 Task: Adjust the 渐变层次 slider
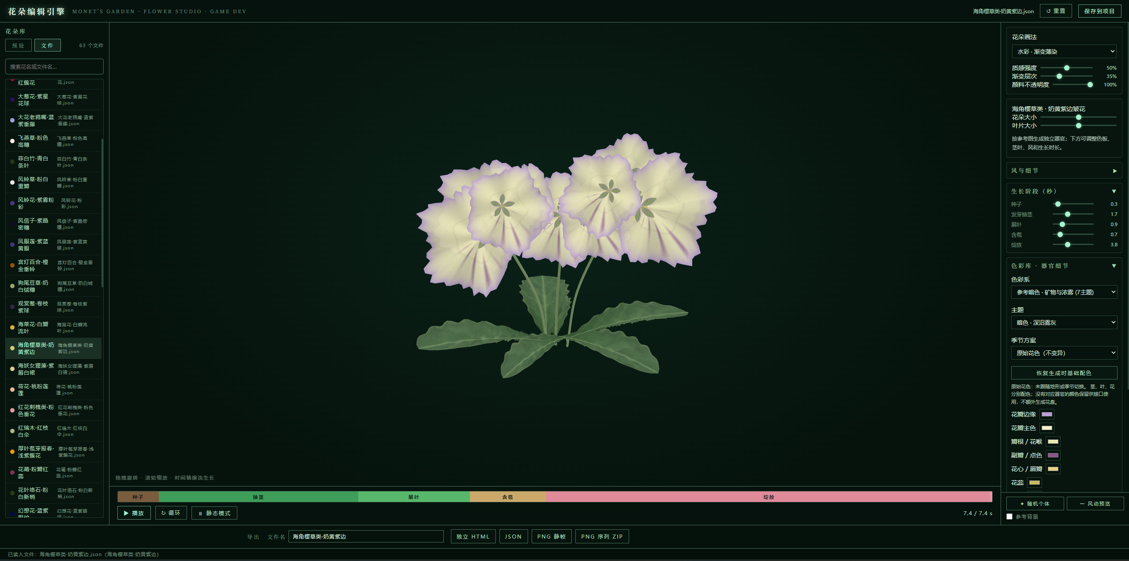1066,76
